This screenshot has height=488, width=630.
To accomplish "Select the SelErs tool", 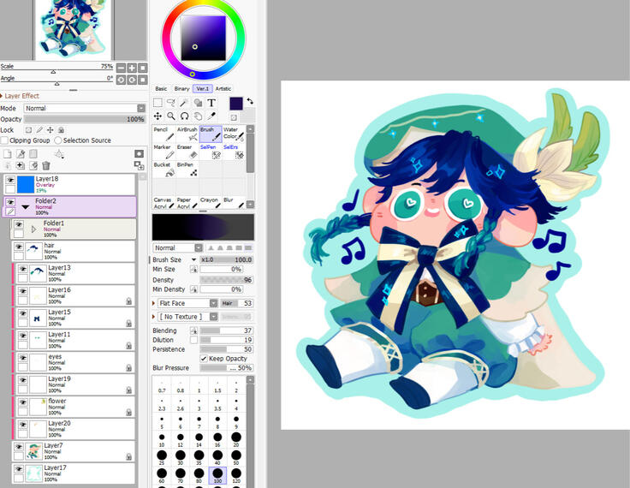I will tap(234, 152).
